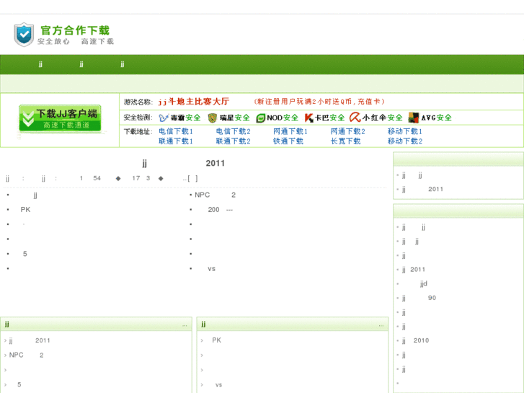Image resolution: width=524 pixels, height=393 pixels.
Task: Open the 'jj 90' sidebar link
Action: coord(419,298)
